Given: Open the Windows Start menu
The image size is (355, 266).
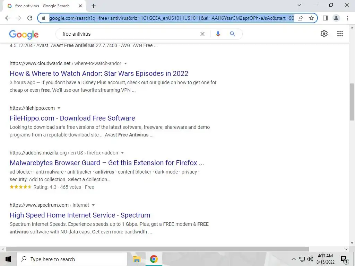Looking at the screenshot, I should click(8, 259).
